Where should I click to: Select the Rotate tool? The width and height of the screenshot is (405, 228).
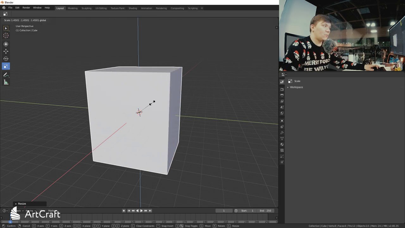pos(6,59)
